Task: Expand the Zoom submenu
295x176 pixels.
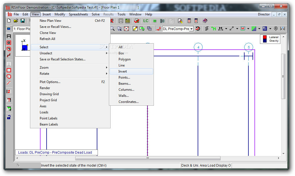Action: (x=70, y=67)
